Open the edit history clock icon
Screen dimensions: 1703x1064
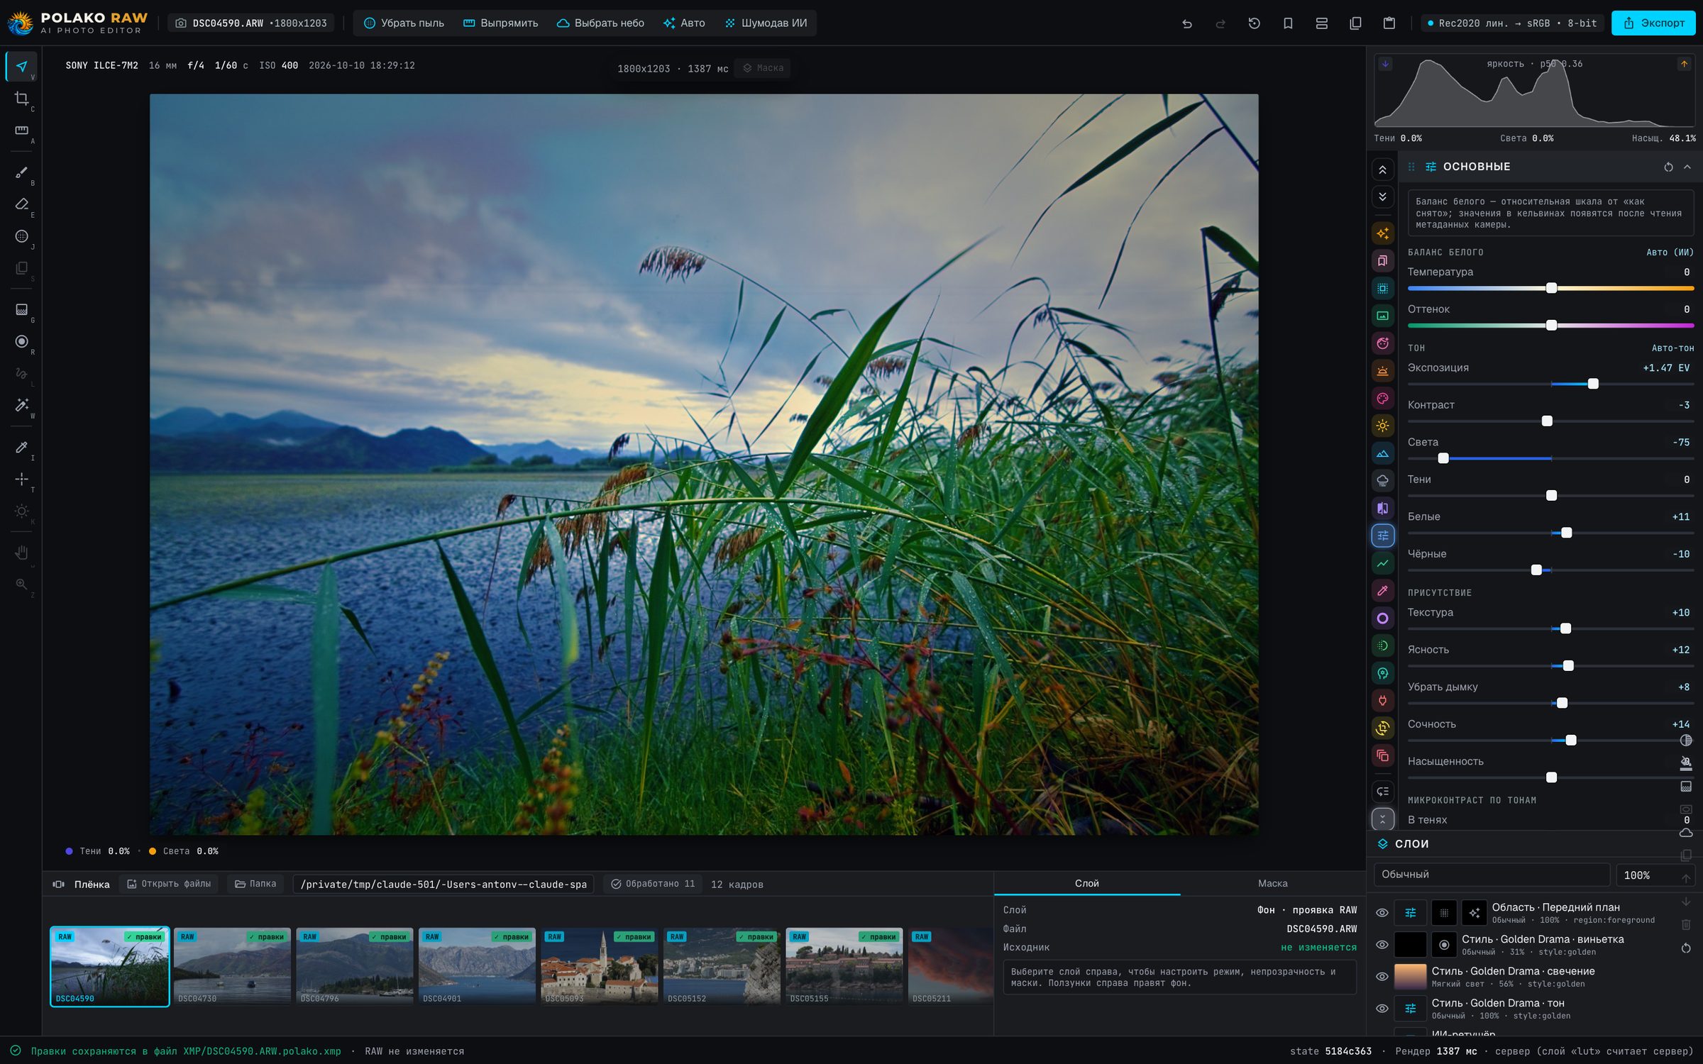pyautogui.click(x=1254, y=23)
